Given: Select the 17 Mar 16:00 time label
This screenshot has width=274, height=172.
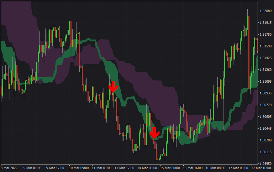Looking at the screenshot, I should pyautogui.click(x=261, y=168).
